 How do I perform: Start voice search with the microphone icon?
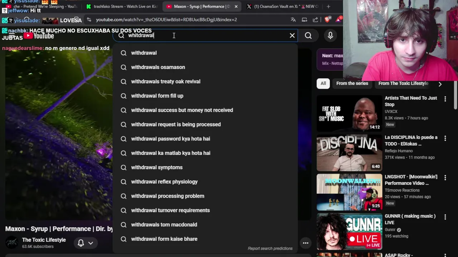tap(330, 35)
